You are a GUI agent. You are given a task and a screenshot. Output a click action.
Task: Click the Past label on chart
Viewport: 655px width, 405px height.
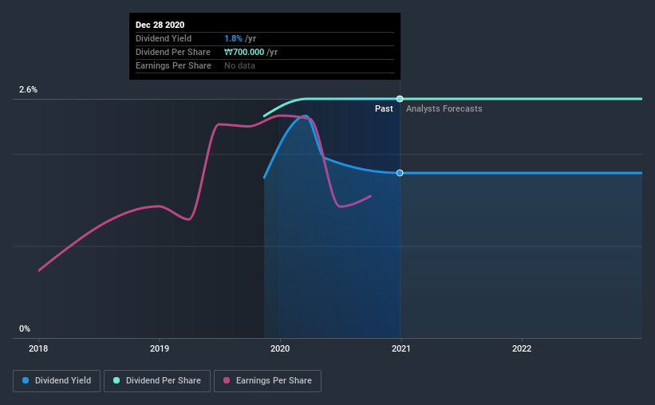pyautogui.click(x=384, y=108)
